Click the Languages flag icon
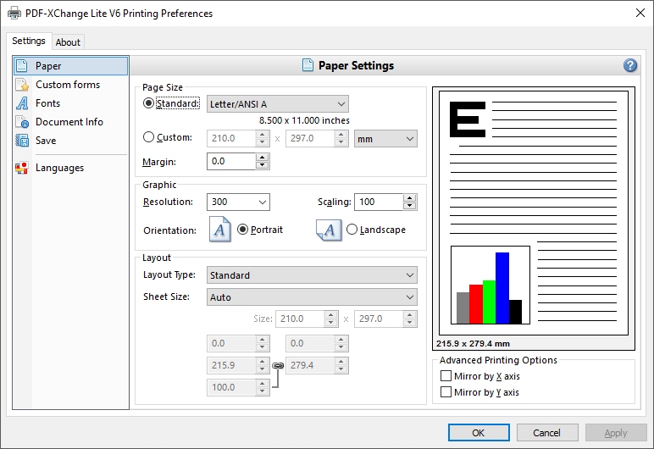This screenshot has height=449, width=654. (22, 168)
